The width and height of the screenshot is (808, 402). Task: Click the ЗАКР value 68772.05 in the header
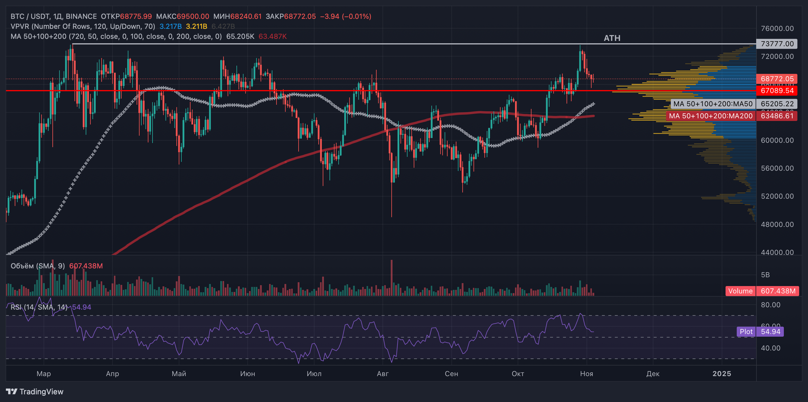pyautogui.click(x=300, y=16)
